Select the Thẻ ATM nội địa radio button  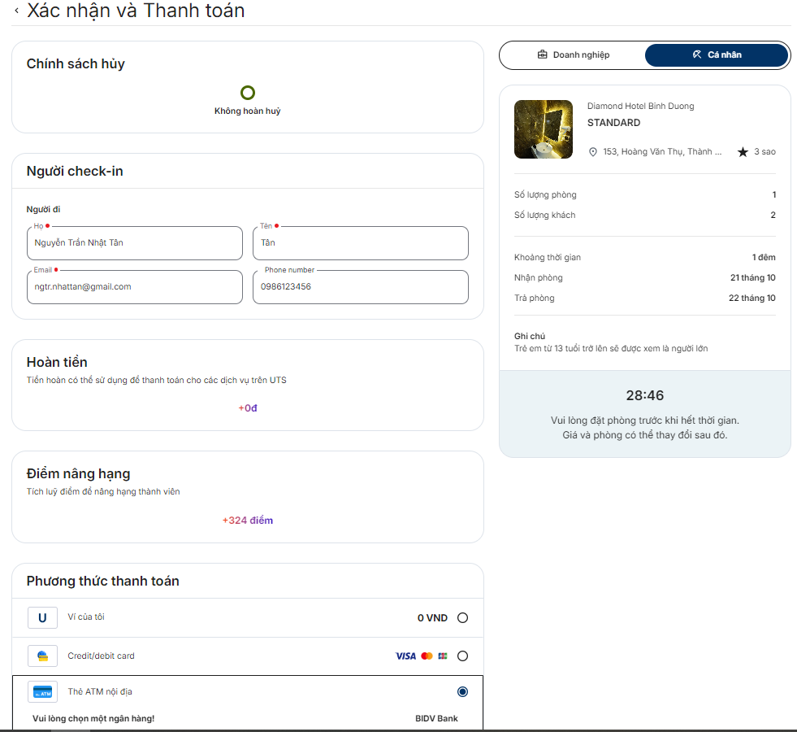pyautogui.click(x=462, y=692)
